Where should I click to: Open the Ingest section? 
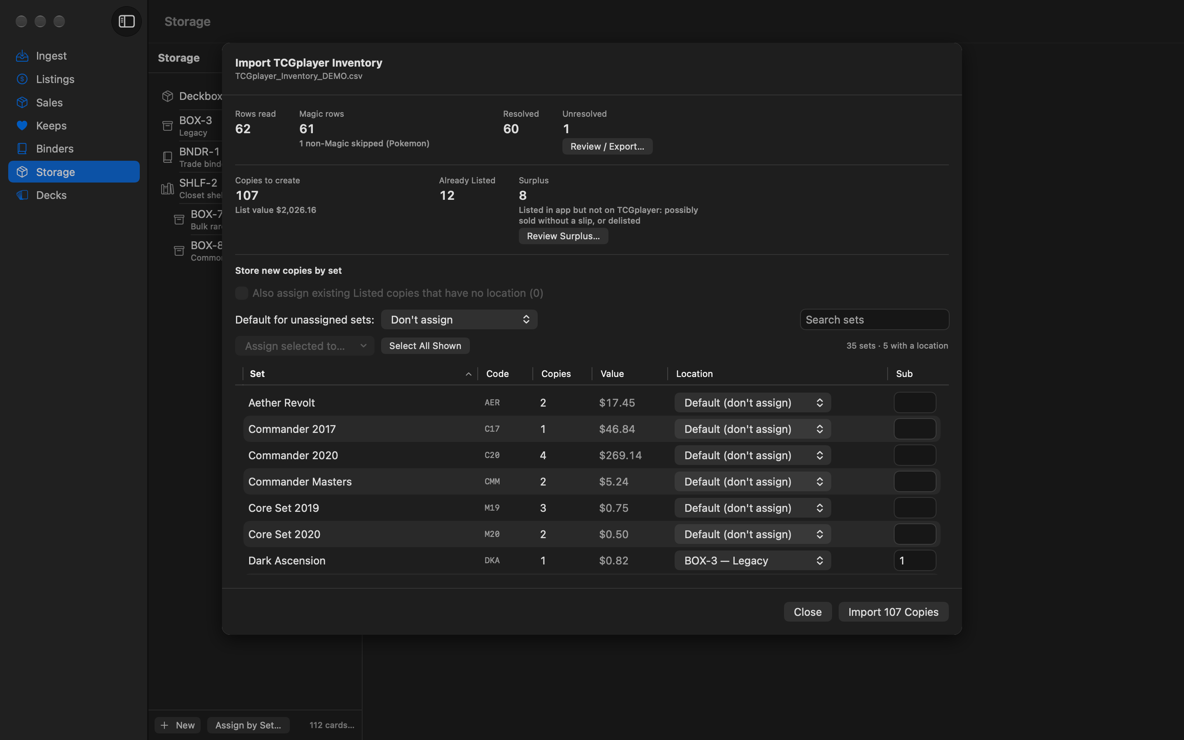coord(74,56)
